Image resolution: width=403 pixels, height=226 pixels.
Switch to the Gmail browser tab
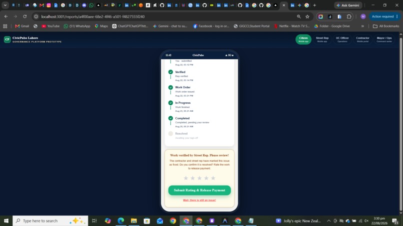pos(41,5)
